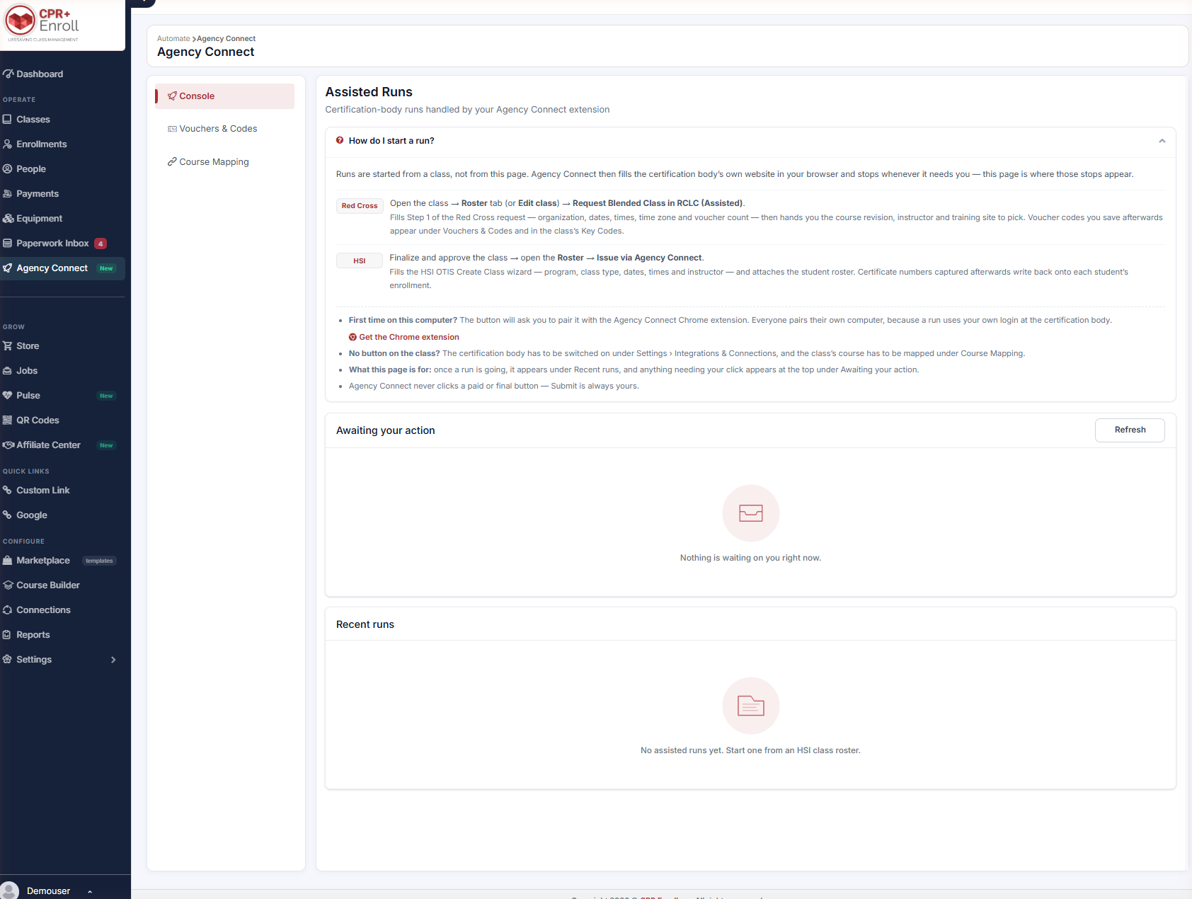Follow the 'Get the Chrome extension' link

(409, 337)
